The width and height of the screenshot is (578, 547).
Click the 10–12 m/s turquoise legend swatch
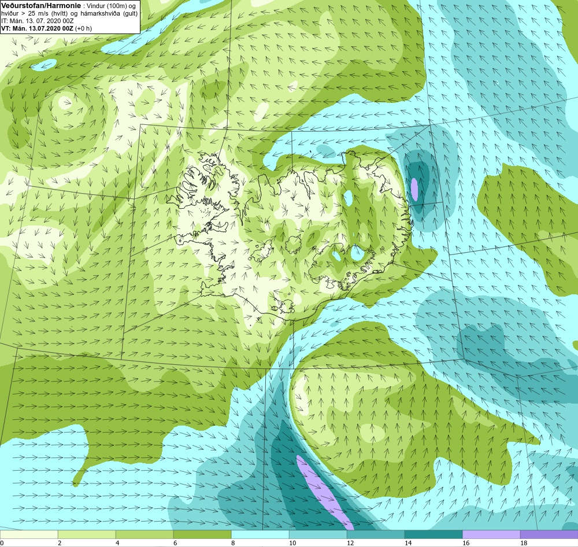pyautogui.click(x=318, y=534)
